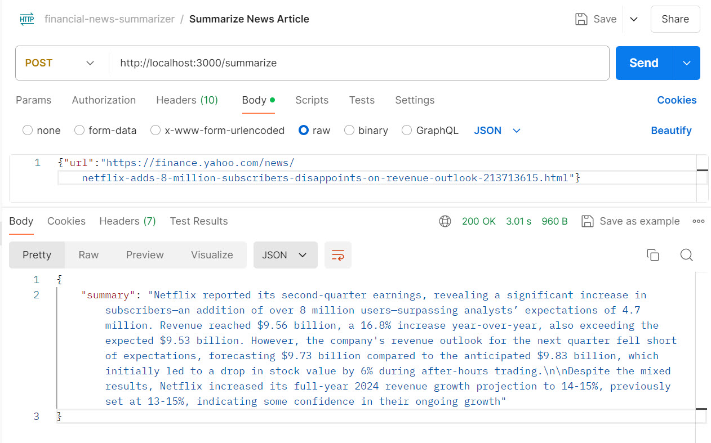The height and width of the screenshot is (443, 711).
Task: Click the network globe icon
Action: [x=445, y=221]
